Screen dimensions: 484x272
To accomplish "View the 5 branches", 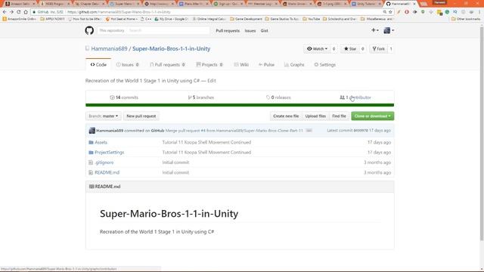I will [x=201, y=97].
